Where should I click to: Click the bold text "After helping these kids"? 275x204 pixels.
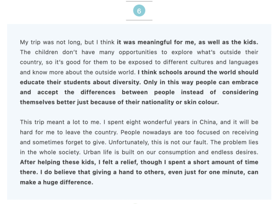pos(57,162)
